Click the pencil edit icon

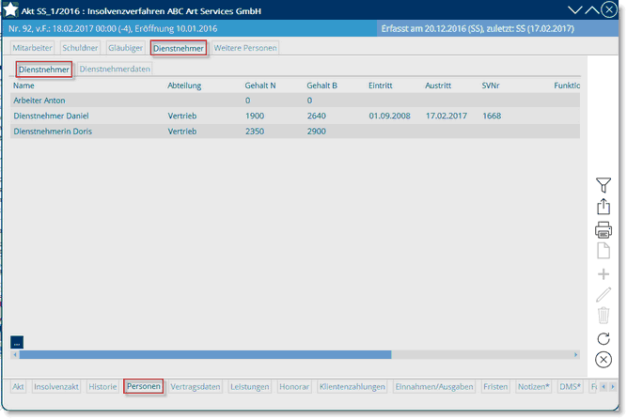(603, 295)
